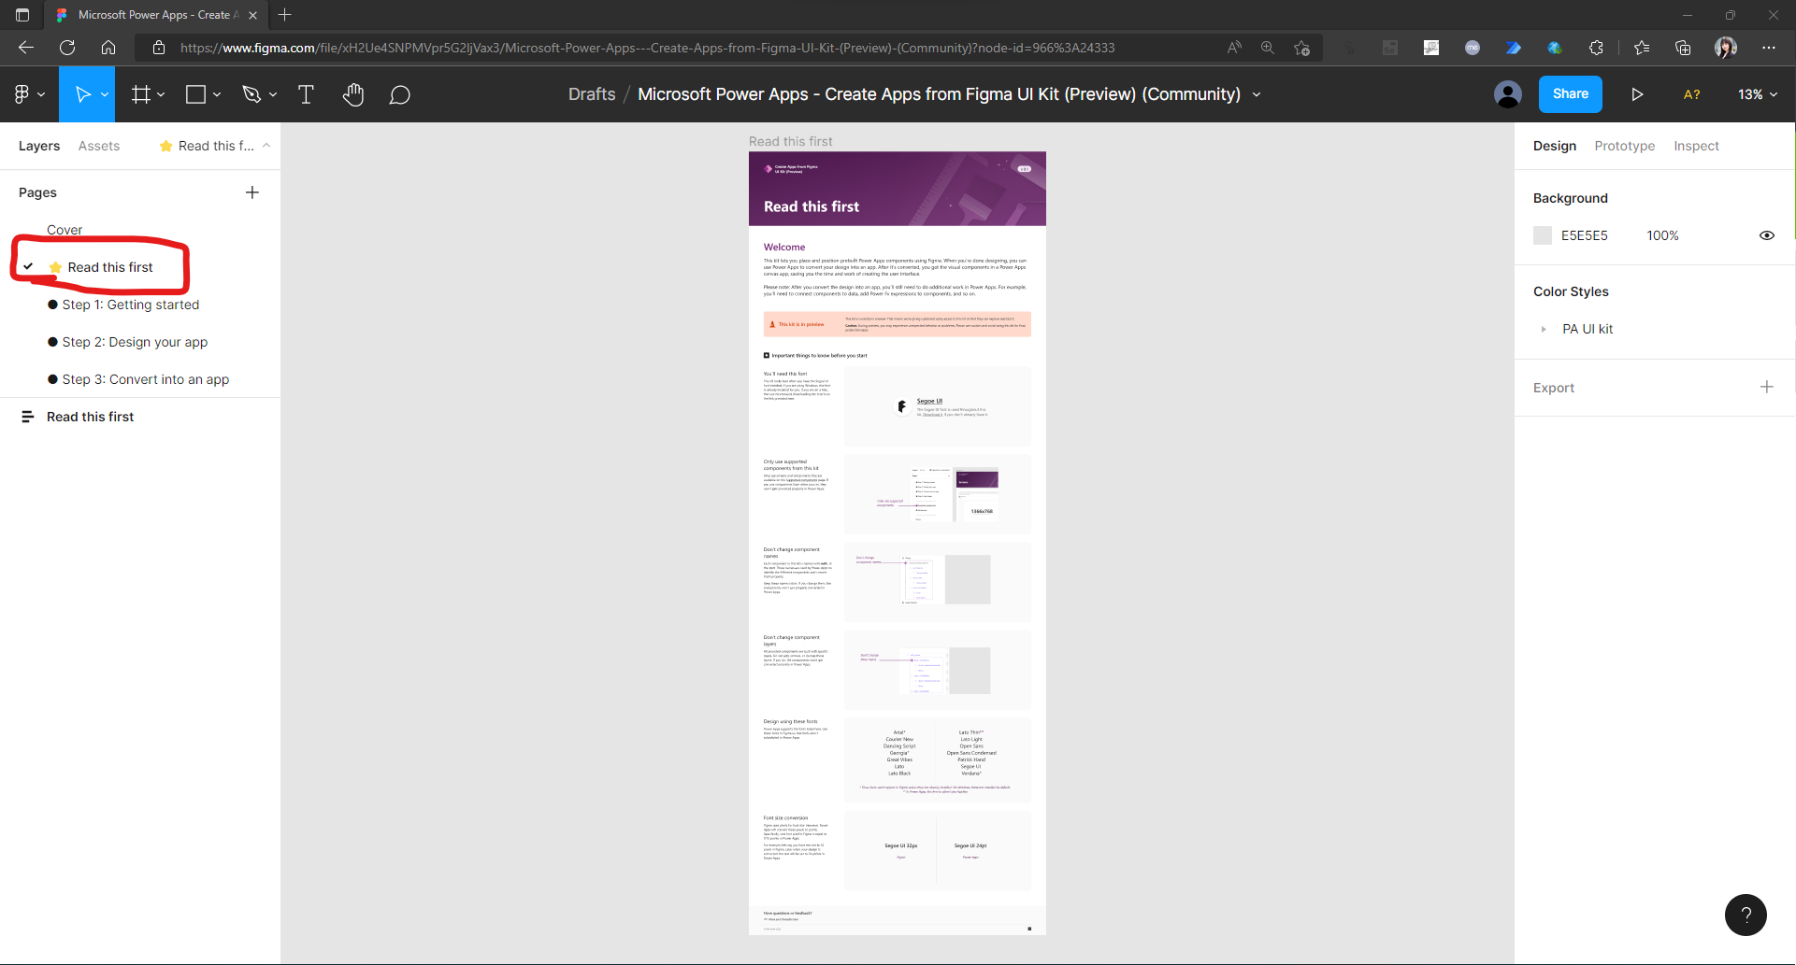Screen dimensions: 1796x965
Task: View site information lock icon
Action: click(159, 48)
